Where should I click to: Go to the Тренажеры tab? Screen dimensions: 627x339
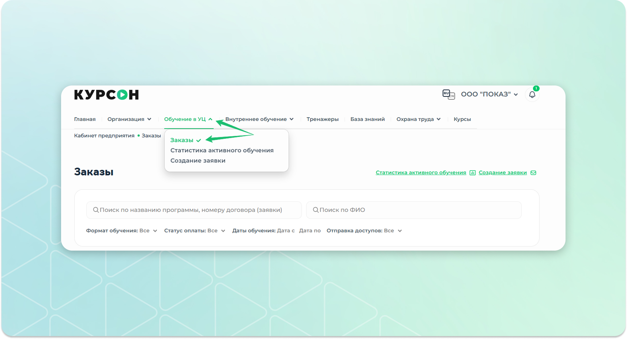pos(322,119)
